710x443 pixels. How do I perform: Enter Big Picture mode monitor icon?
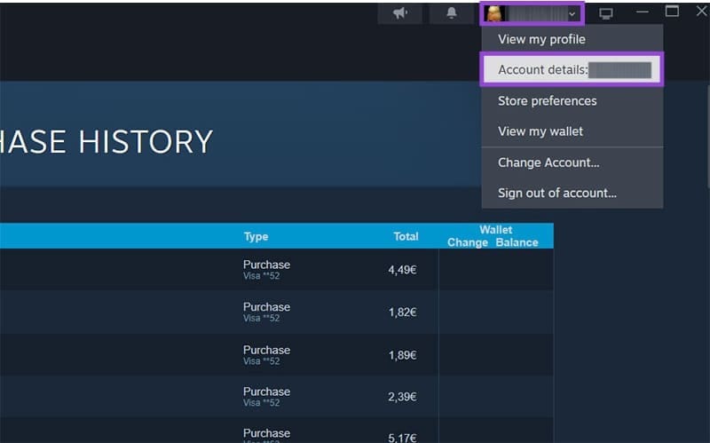tap(606, 13)
